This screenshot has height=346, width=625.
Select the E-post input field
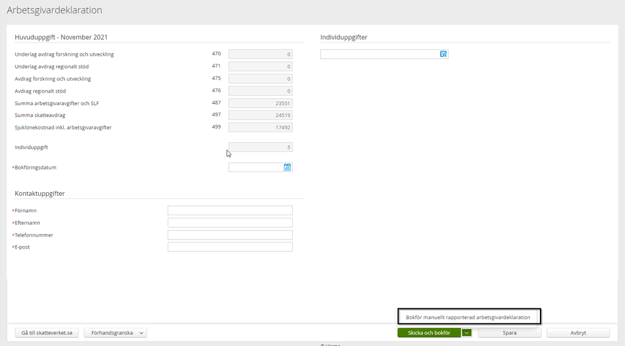pyautogui.click(x=230, y=247)
